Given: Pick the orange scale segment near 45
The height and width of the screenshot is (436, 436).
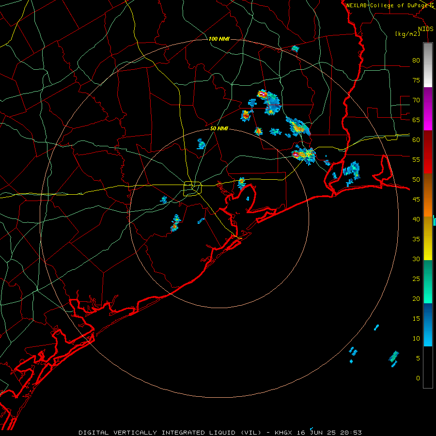Looking at the screenshot, I should [x=428, y=206].
